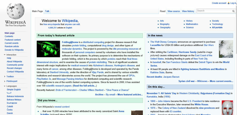
Task: Click the search magnifier icon
Action: (x=233, y=11)
